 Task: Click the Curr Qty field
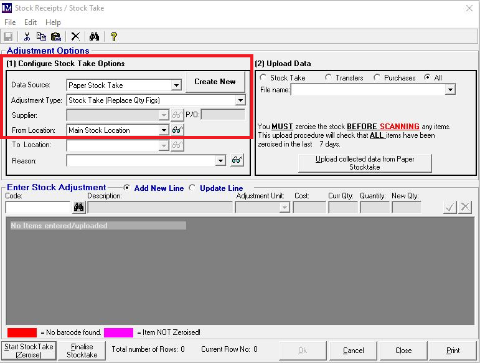[x=343, y=208]
